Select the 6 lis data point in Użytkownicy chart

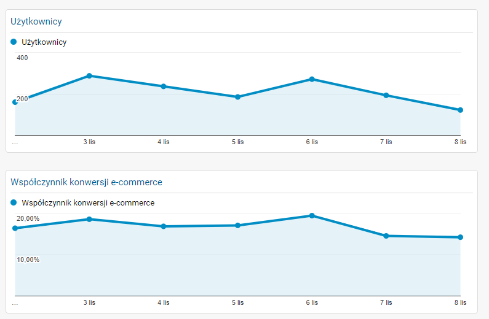pyautogui.click(x=312, y=79)
